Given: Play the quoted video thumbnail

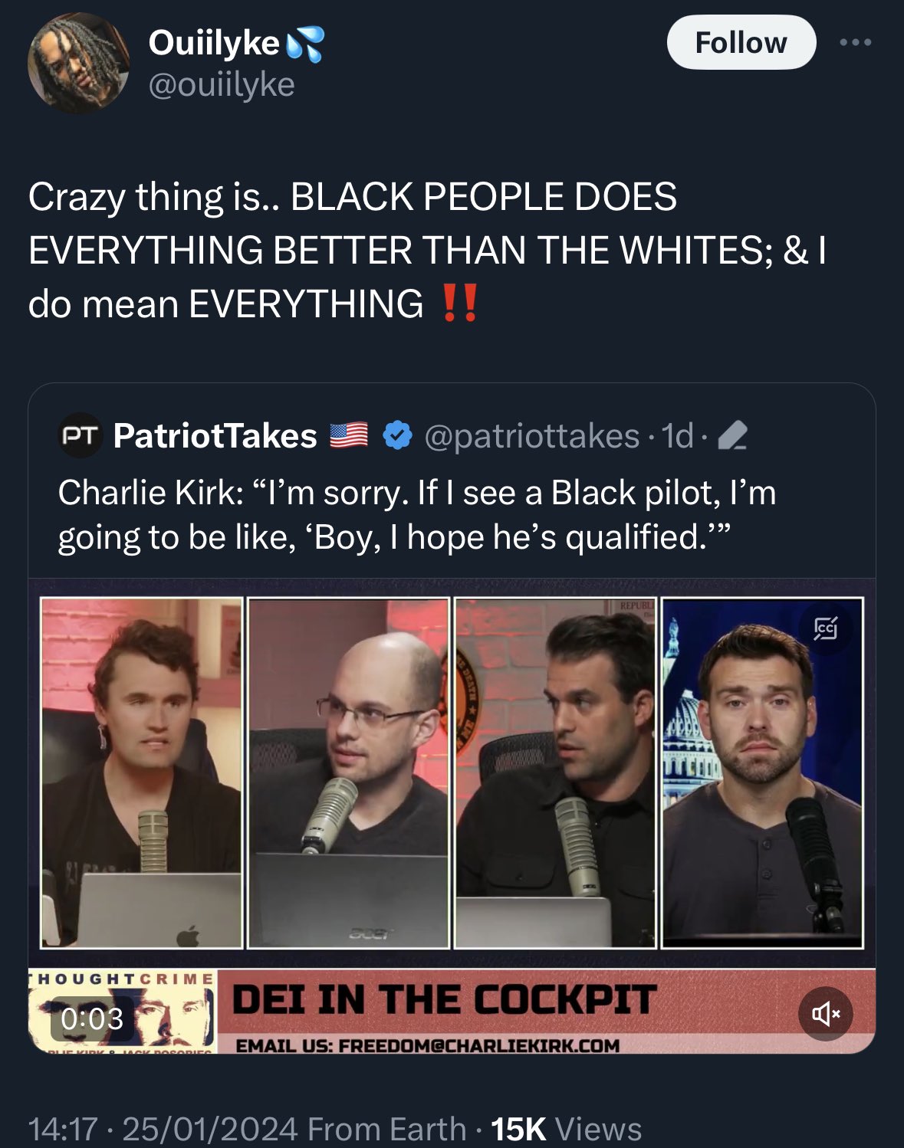Looking at the screenshot, I should (452, 772).
